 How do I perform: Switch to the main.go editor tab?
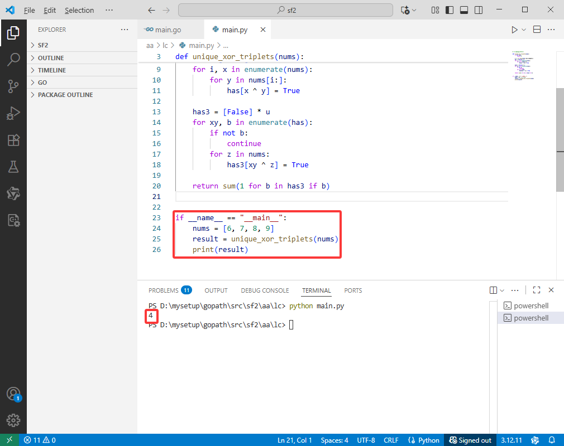[171, 30]
